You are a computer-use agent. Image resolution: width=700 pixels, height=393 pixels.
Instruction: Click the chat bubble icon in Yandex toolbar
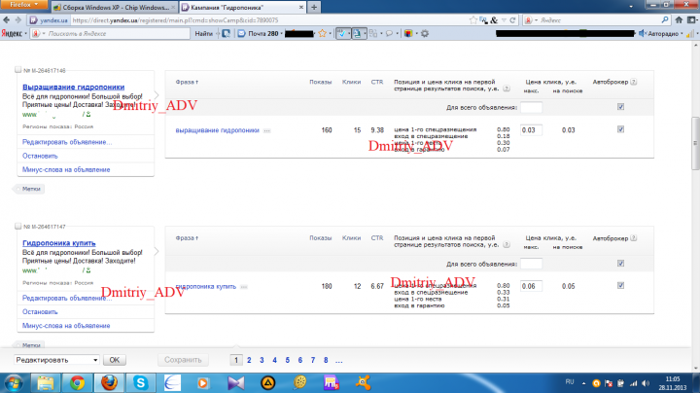click(389, 33)
